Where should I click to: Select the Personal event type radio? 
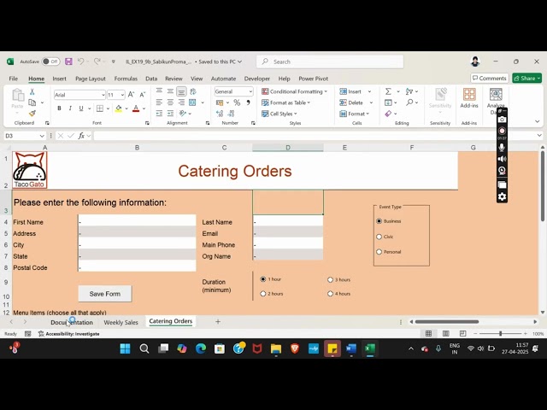379,252
